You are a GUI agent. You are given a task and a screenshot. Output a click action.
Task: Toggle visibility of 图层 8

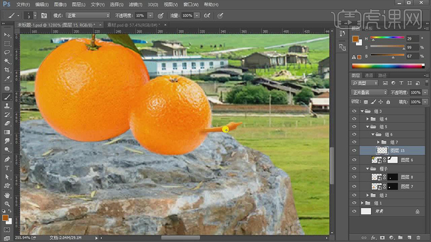(354, 177)
